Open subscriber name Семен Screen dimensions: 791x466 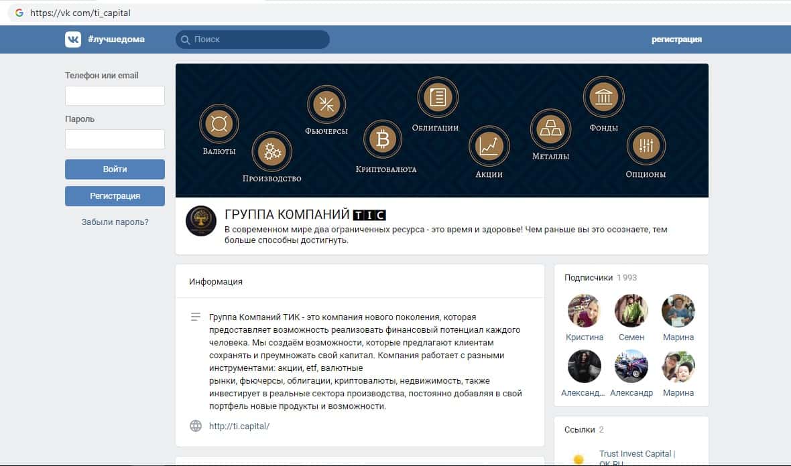click(631, 337)
